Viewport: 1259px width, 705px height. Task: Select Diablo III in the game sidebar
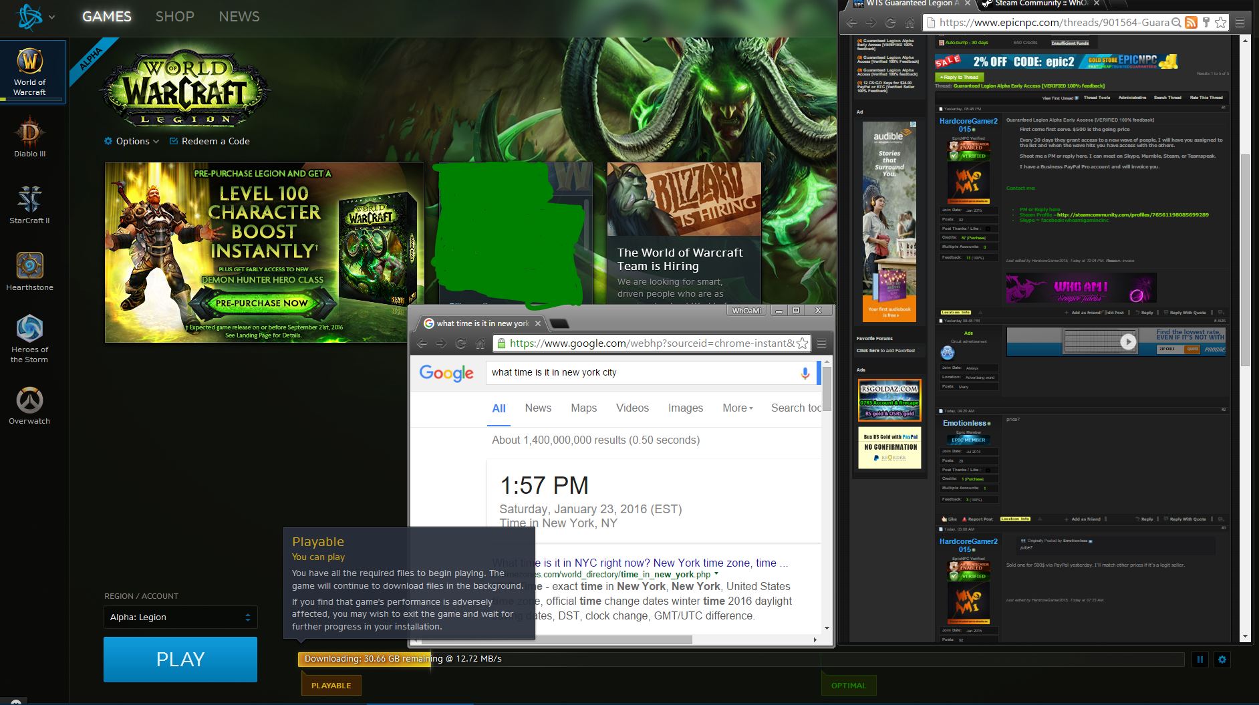pos(29,136)
